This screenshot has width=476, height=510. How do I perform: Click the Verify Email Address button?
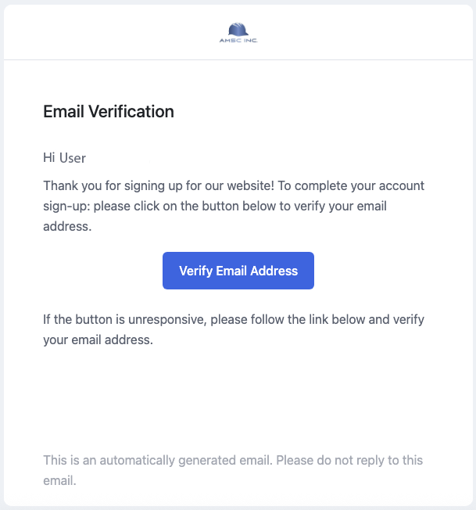(238, 271)
